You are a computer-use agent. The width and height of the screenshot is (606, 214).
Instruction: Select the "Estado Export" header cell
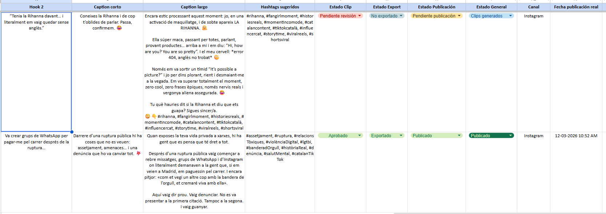tap(387, 7)
